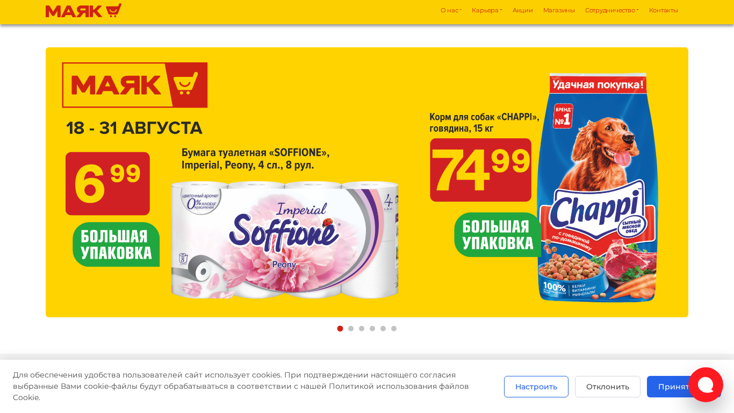Switch to the second carousel slide dot

click(x=351, y=329)
